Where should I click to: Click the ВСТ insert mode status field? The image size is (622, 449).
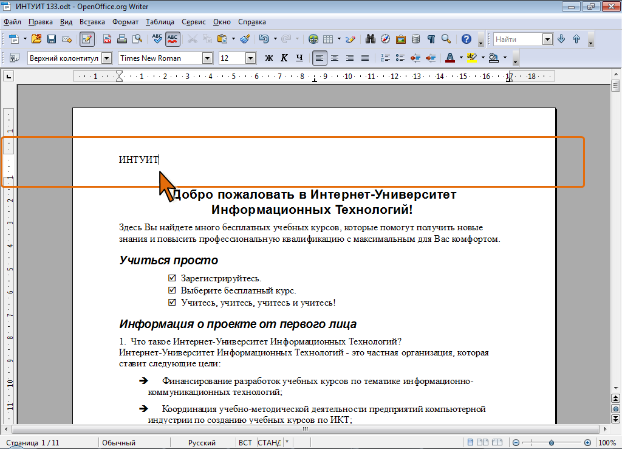tap(245, 443)
